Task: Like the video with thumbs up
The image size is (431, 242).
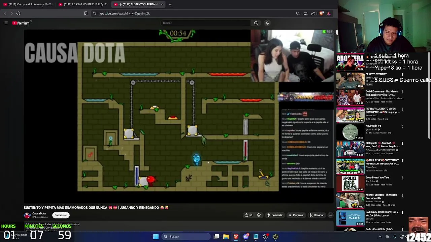Action: tap(248, 215)
